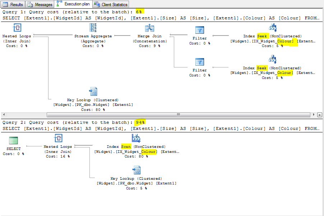The width and height of the screenshot is (324, 216).
Task: Click the top Index Seek NonClustered icon
Action: pos(273,28)
